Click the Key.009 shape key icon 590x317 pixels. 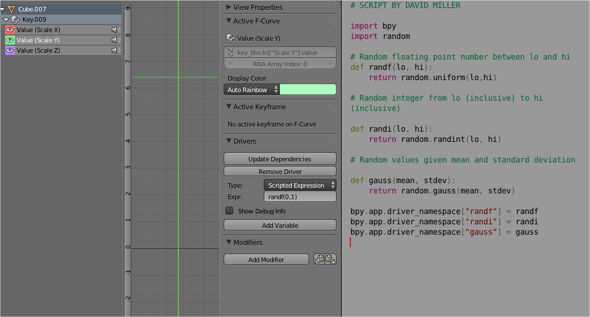(15, 19)
